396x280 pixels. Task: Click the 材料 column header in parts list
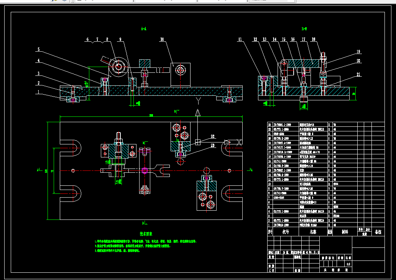(x=345, y=232)
